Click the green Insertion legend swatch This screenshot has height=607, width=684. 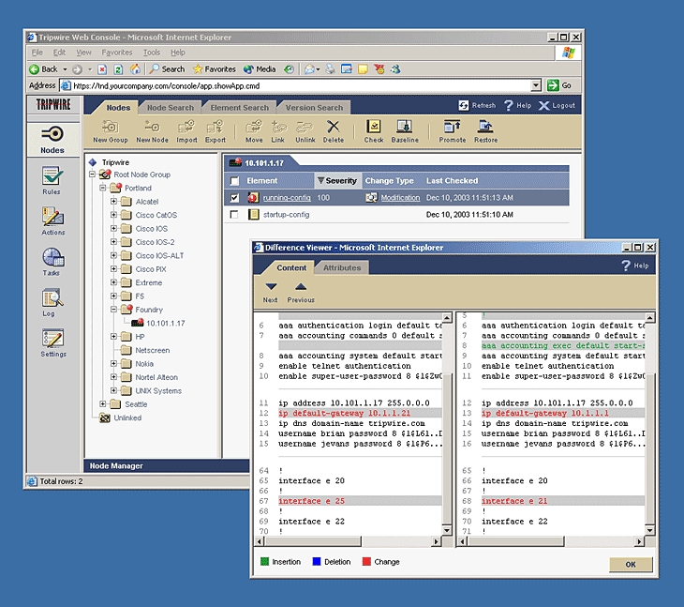point(263,562)
